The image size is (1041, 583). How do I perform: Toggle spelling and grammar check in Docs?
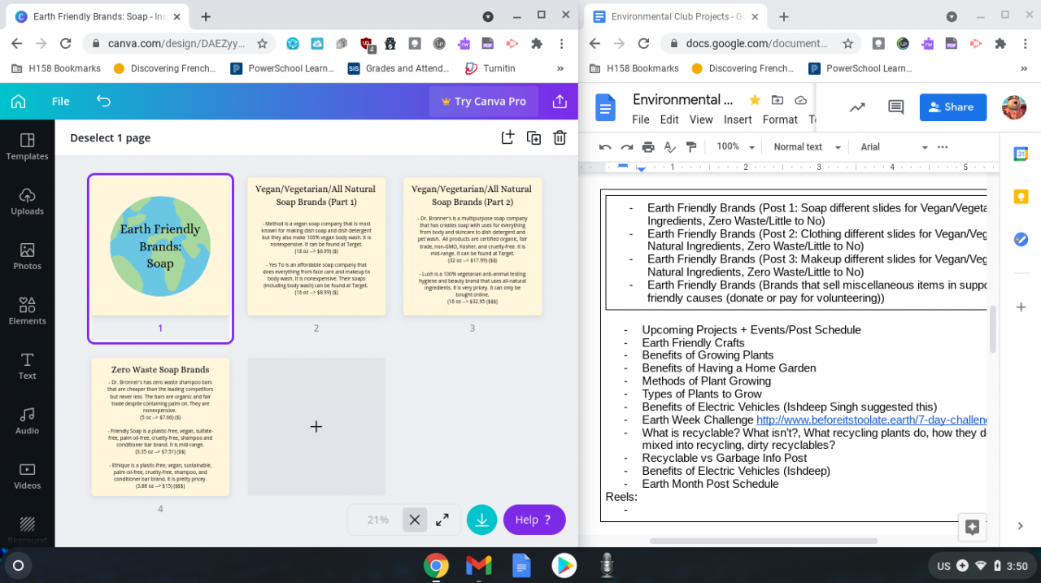[670, 147]
